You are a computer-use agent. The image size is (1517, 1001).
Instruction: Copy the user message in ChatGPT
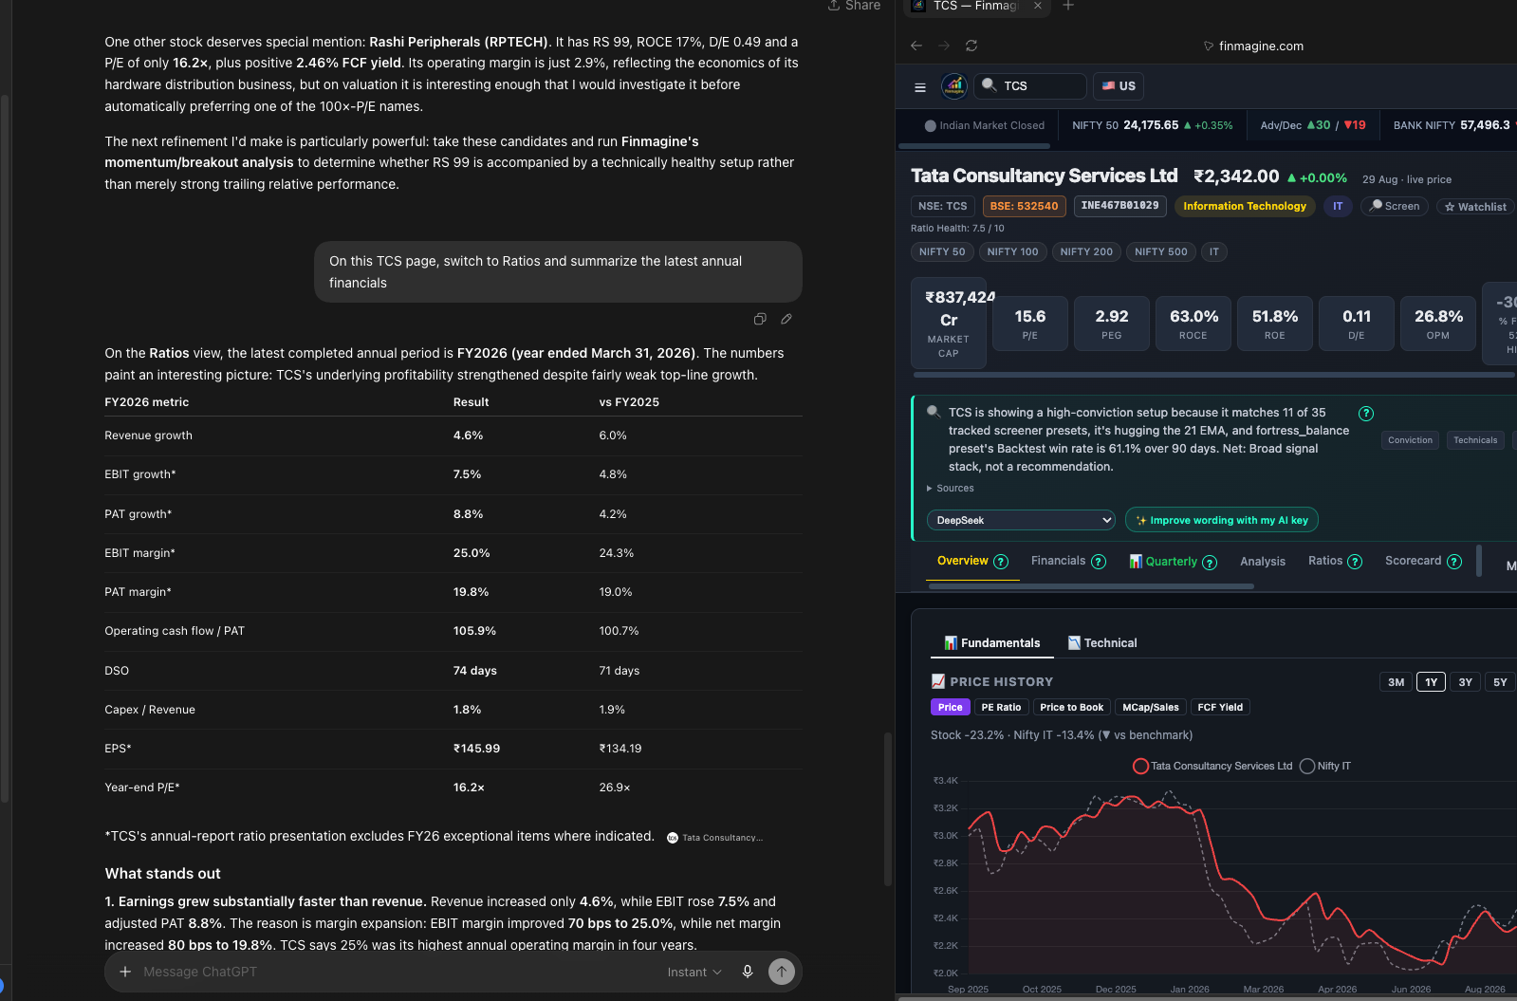click(x=760, y=319)
